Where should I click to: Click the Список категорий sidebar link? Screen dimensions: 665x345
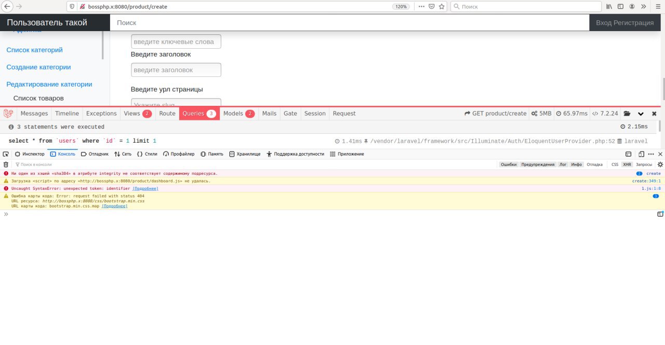point(34,50)
